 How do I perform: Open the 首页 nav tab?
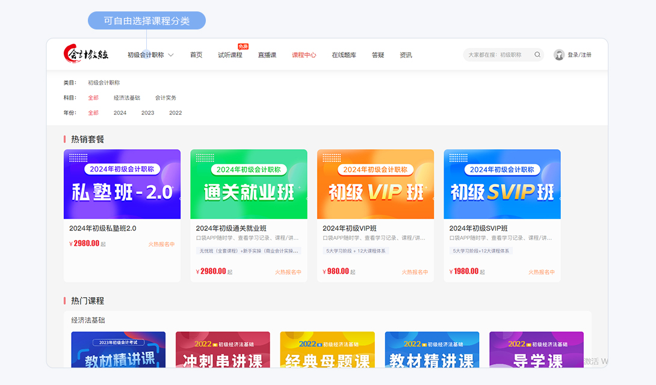(196, 55)
